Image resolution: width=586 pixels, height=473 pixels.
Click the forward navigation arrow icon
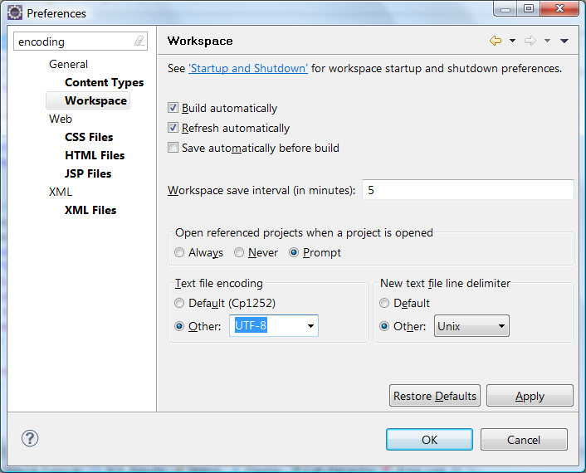coord(530,41)
